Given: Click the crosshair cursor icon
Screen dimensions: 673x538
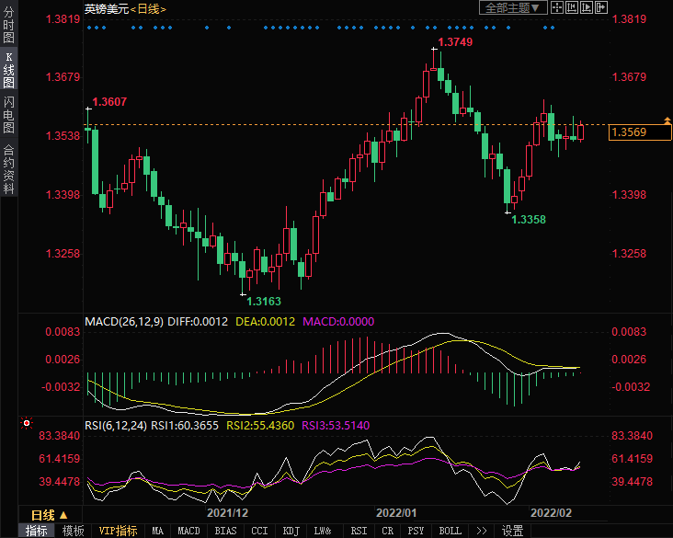Looking at the screenshot, I should point(558,7).
